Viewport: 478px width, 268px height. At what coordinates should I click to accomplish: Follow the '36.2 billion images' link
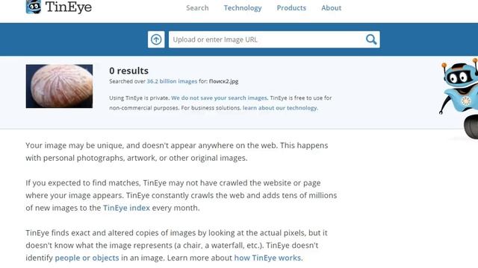point(172,81)
